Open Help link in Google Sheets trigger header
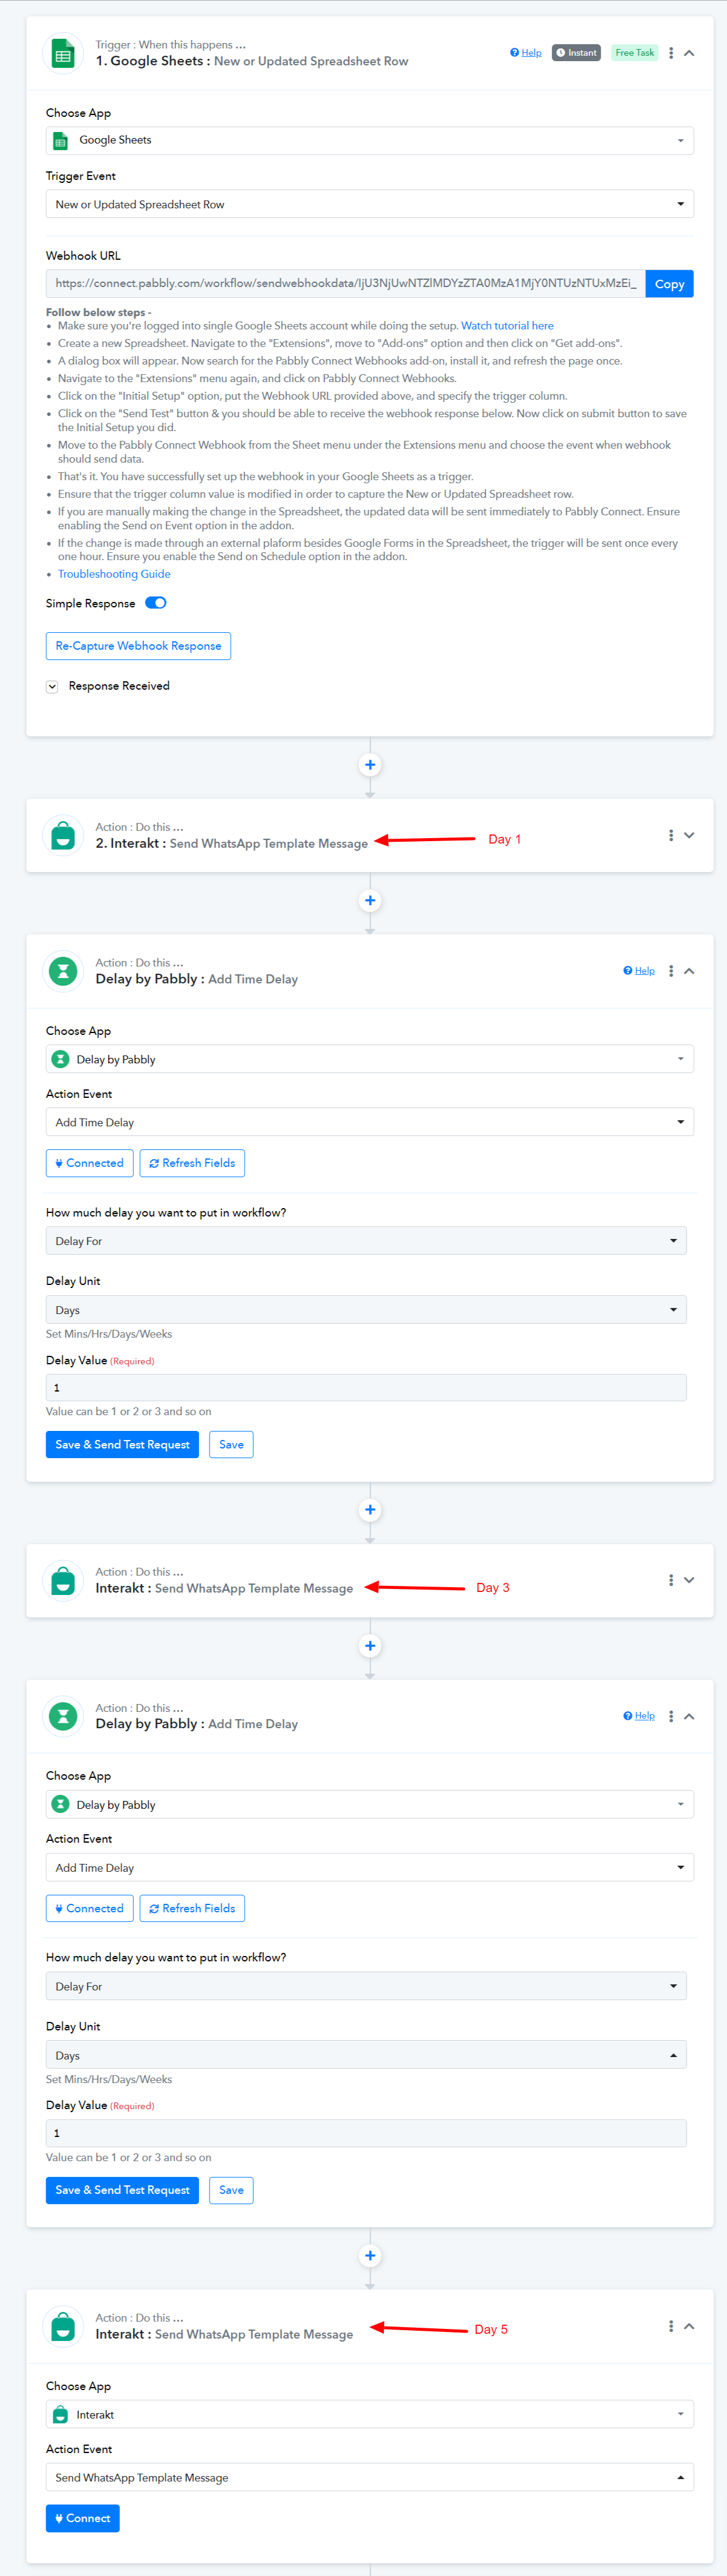Screen dimensions: 727x2576 coord(526,53)
